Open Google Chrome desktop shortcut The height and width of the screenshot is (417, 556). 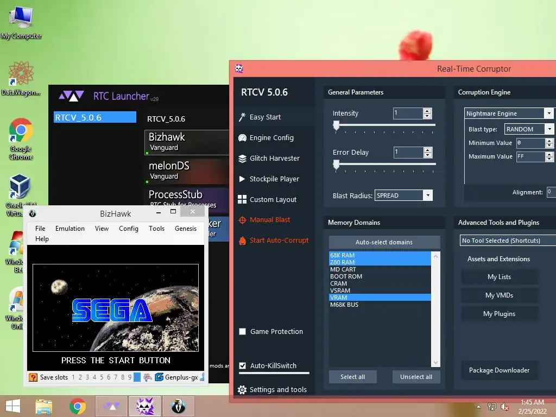coord(21,138)
